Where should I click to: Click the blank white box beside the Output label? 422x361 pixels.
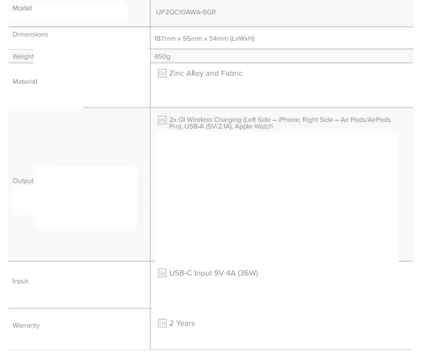coord(85,198)
